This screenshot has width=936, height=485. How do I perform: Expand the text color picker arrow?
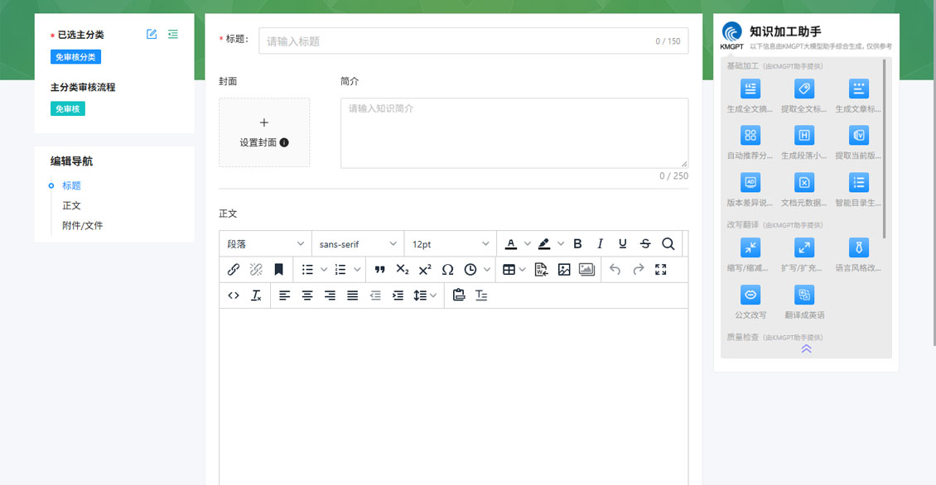(x=527, y=243)
